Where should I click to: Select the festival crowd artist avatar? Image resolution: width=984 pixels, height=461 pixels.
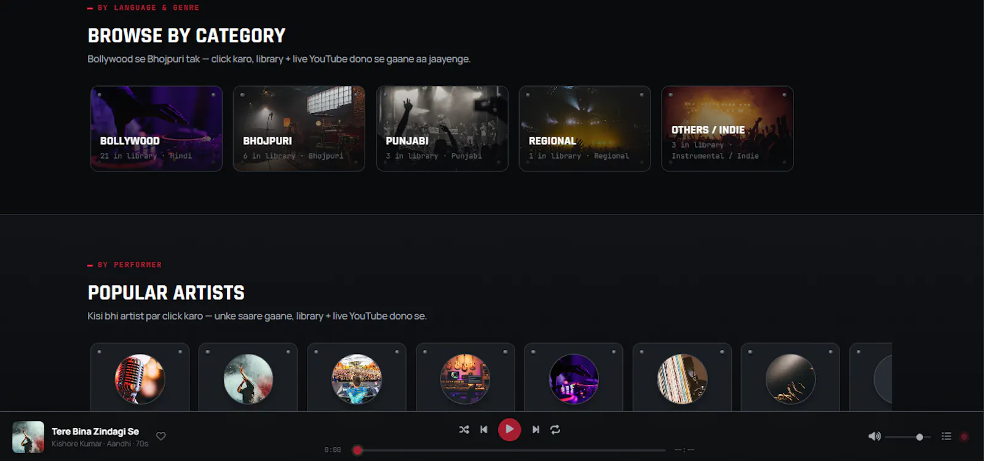357,379
